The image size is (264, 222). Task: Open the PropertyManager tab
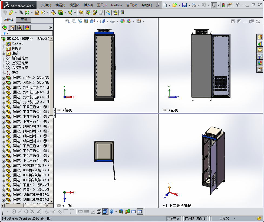(x=12, y=27)
